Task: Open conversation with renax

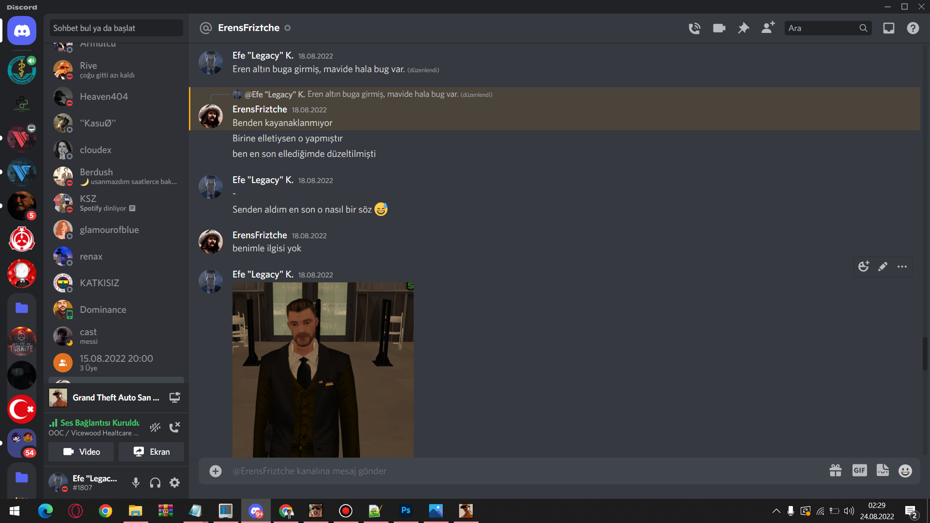Action: point(116,256)
